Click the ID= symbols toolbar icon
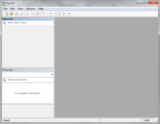Viewport: 160px width, 124px height. (69, 14)
